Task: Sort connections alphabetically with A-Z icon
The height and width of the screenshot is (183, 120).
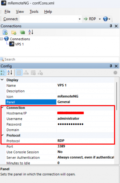Action: (31, 32)
